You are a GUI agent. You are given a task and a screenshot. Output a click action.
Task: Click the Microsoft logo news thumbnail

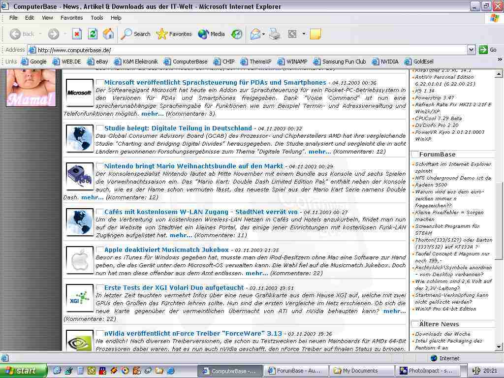79,93
